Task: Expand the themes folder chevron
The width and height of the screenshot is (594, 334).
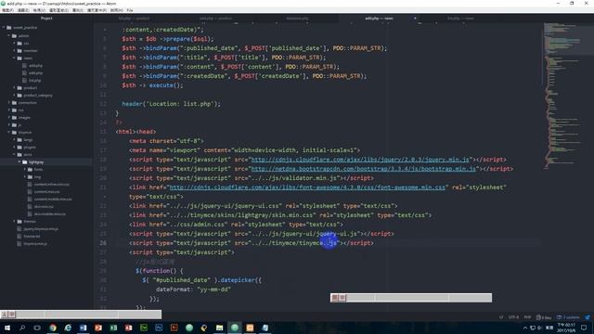Action: coord(15,222)
